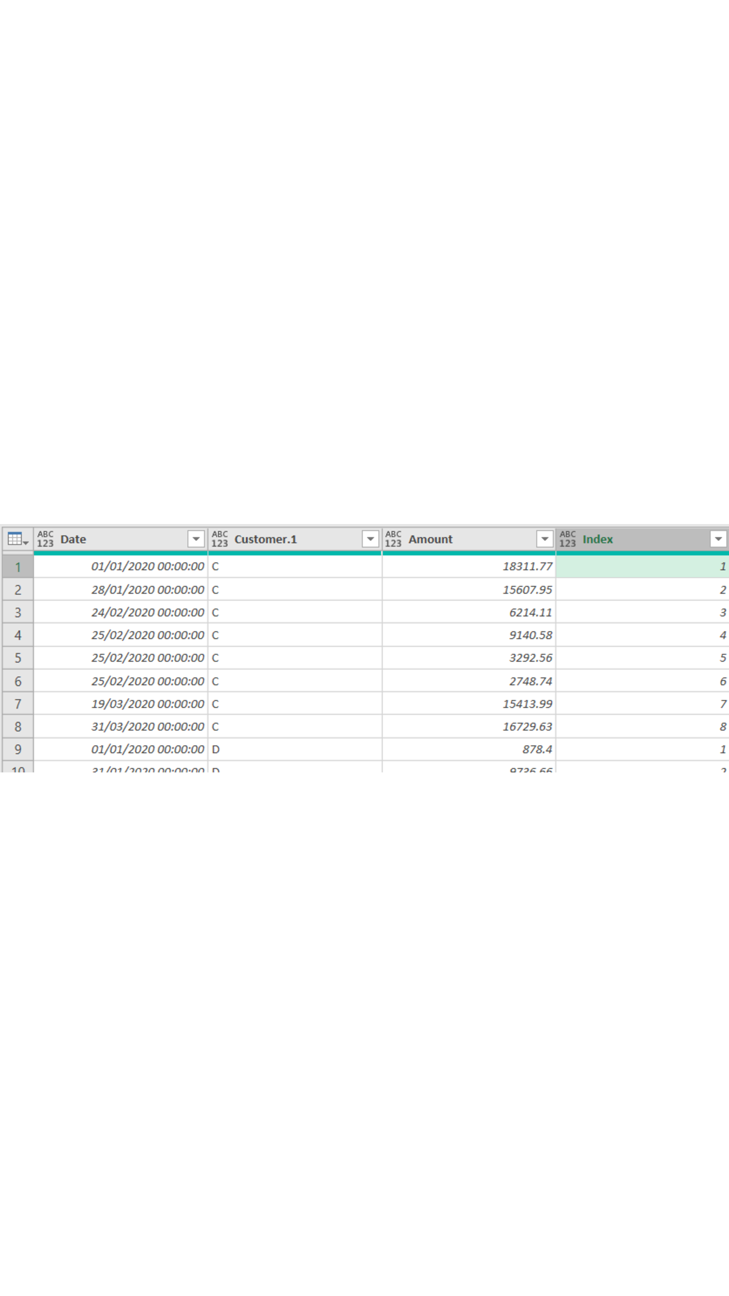
Task: Select the Amount column header
Action: tap(468, 539)
